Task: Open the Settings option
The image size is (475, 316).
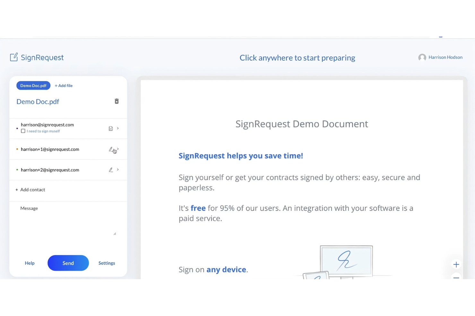Action: (107, 263)
